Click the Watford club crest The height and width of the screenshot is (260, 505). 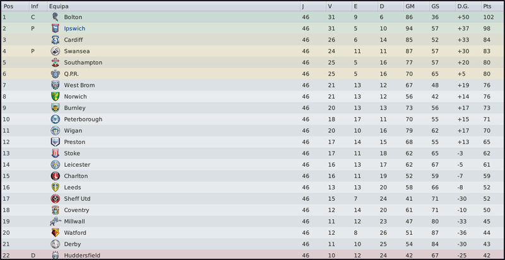pos(55,233)
